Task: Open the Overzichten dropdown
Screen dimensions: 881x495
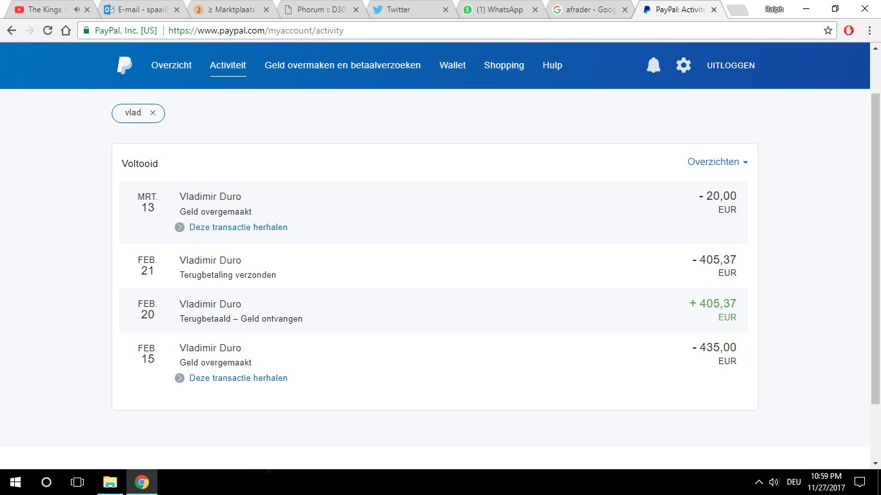Action: pos(717,162)
